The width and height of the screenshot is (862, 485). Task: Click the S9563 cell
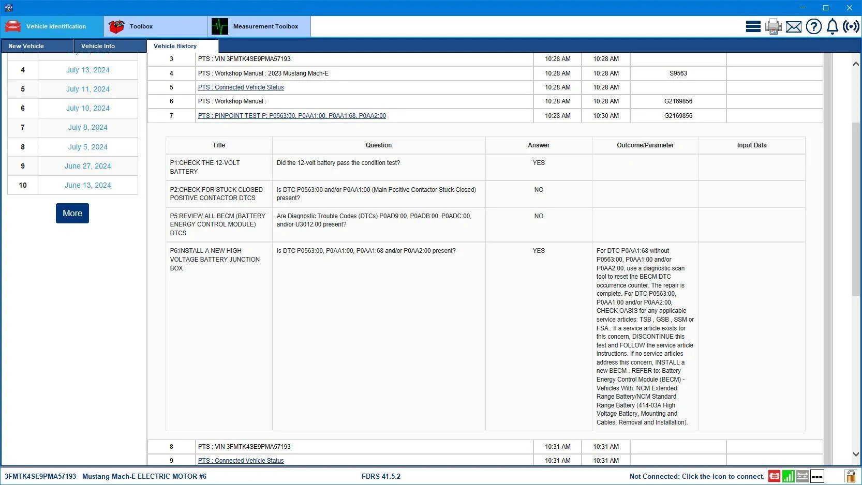point(678,73)
